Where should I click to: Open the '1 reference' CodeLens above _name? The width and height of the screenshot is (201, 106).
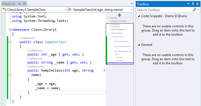click(x=35, y=59)
